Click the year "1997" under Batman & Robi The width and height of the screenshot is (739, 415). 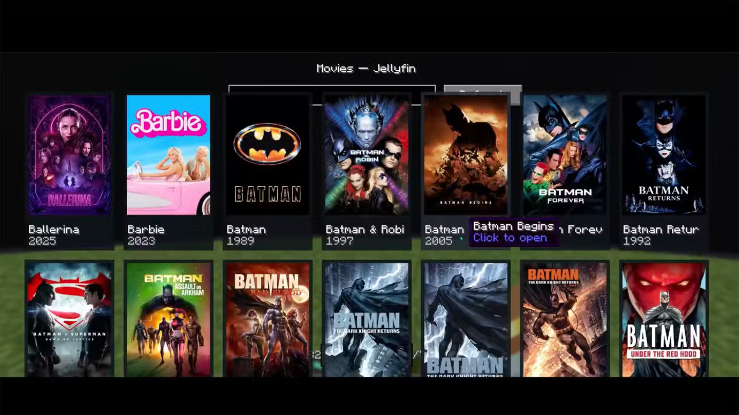coord(340,241)
